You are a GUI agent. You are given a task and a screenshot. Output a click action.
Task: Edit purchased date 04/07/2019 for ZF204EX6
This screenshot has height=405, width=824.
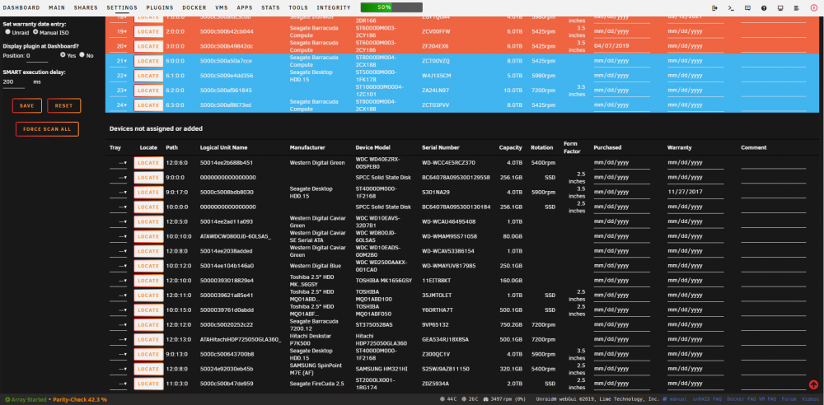point(621,46)
